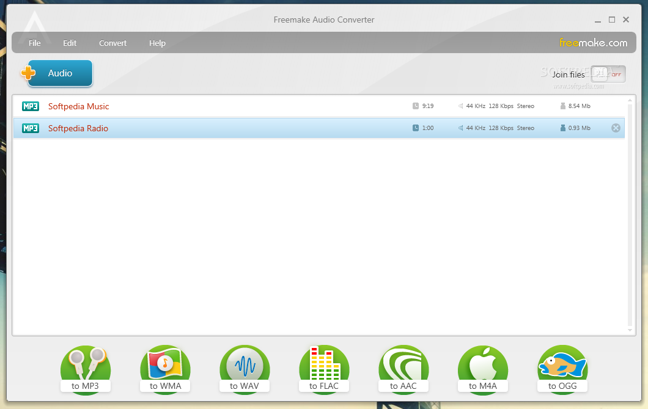The width and height of the screenshot is (648, 409).
Task: Click the yellow plus on the Audio button
Action: tap(28, 73)
